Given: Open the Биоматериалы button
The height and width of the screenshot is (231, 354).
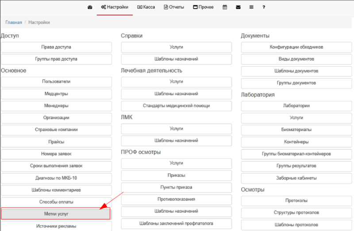Looking at the screenshot, I should pyautogui.click(x=296, y=130).
